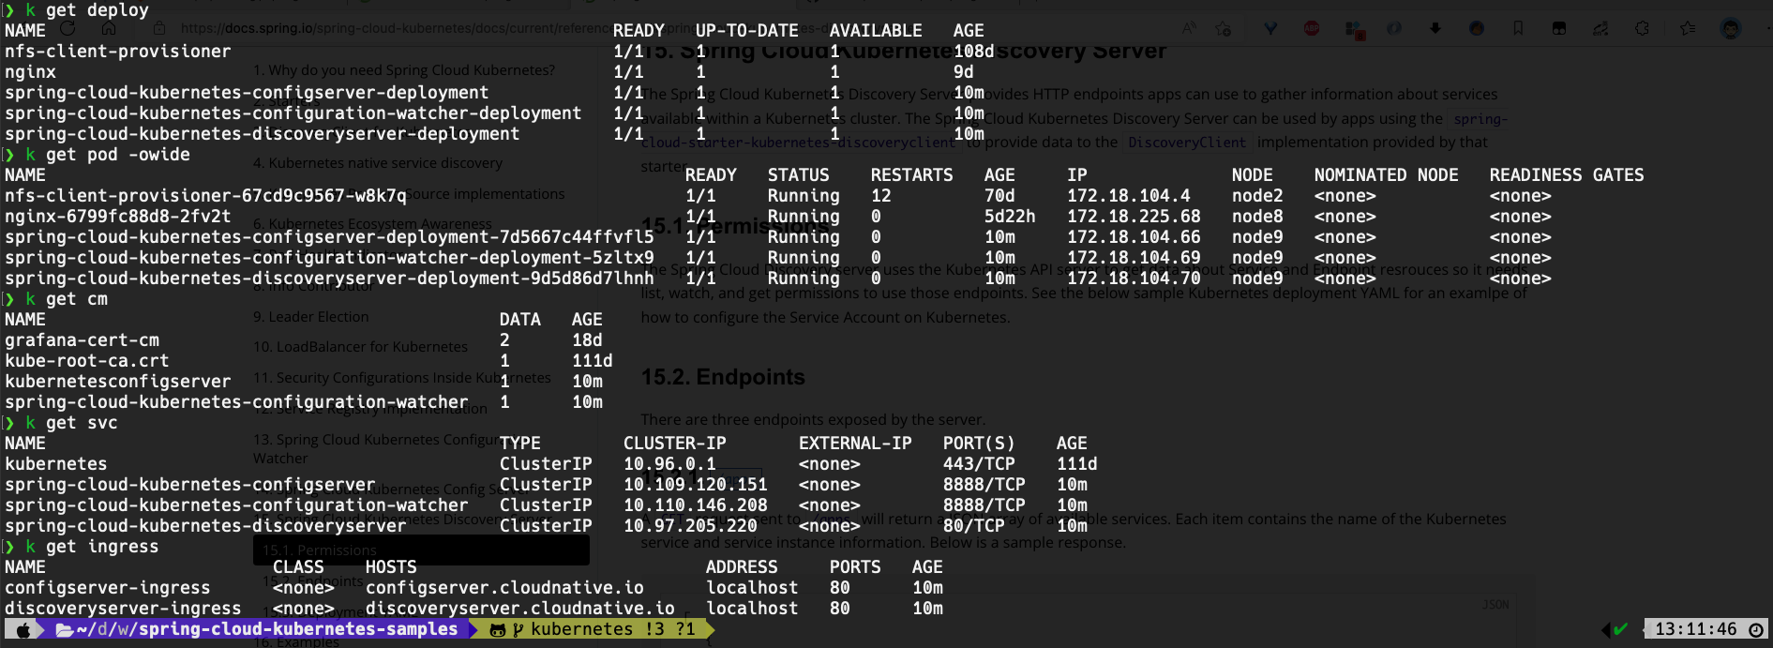Click the git branch icon before kubernetes
This screenshot has height=648, width=1773.
pyautogui.click(x=518, y=629)
